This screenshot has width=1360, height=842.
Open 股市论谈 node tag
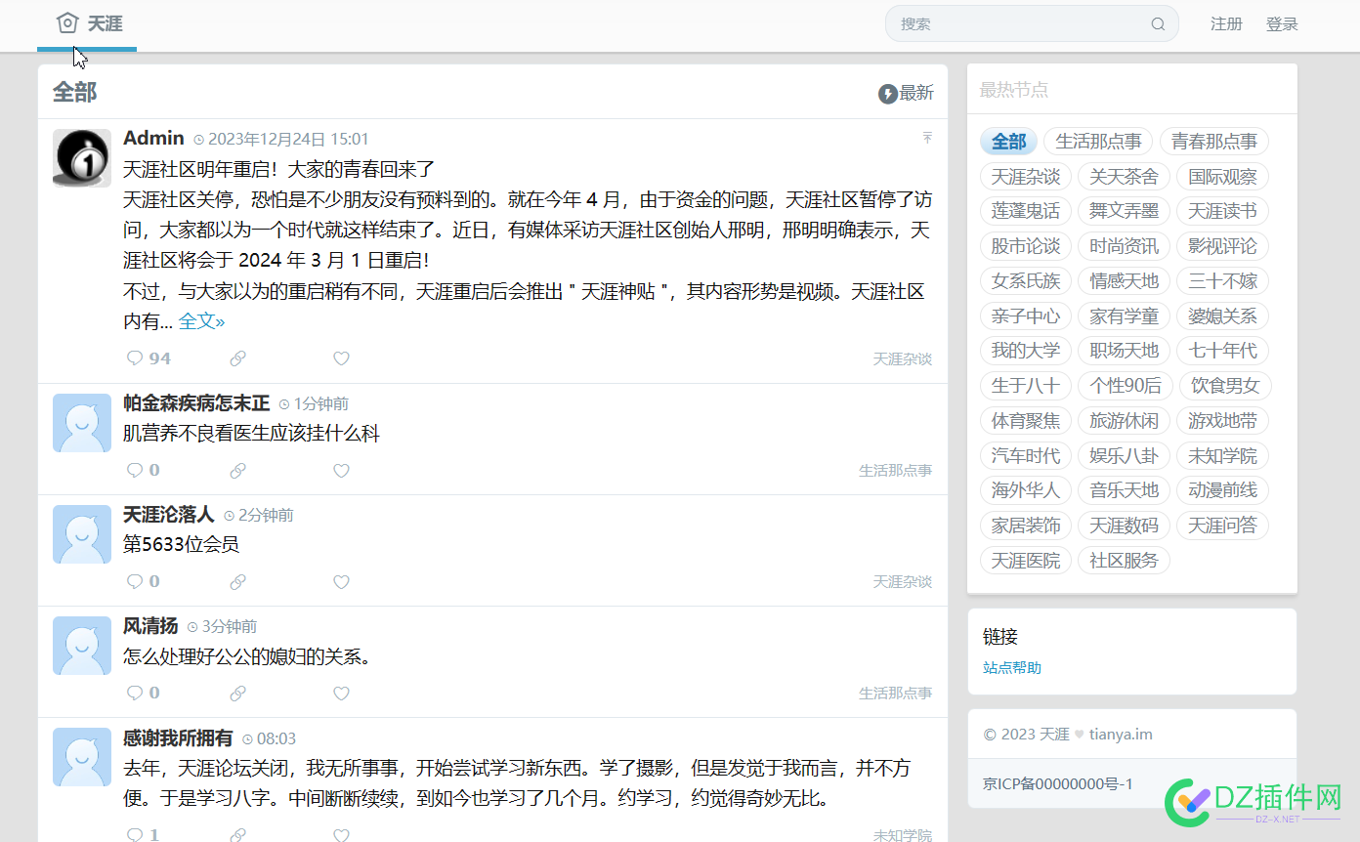[1026, 246]
